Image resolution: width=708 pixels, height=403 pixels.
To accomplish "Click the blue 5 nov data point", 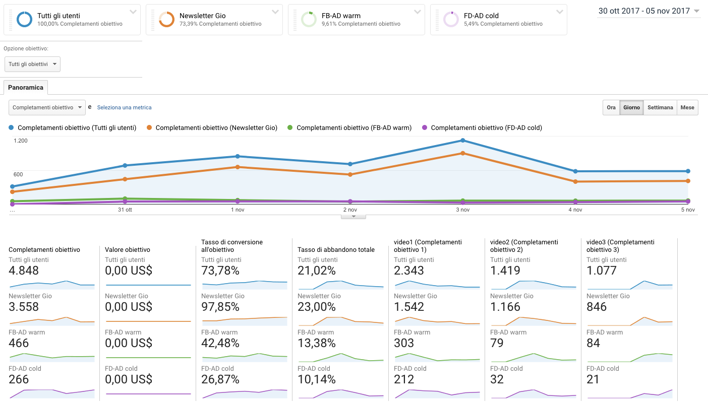I will coord(688,171).
